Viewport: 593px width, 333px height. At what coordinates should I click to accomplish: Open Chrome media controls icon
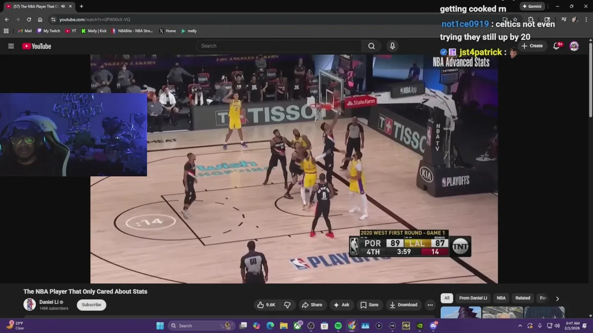pyautogui.click(x=564, y=19)
